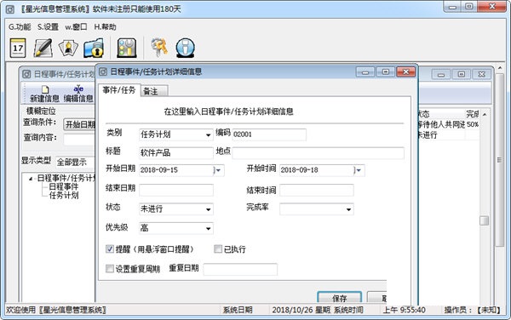This screenshot has height=320, width=511.
Task: Maximize the 详细信息 dialog
Action: 386,72
